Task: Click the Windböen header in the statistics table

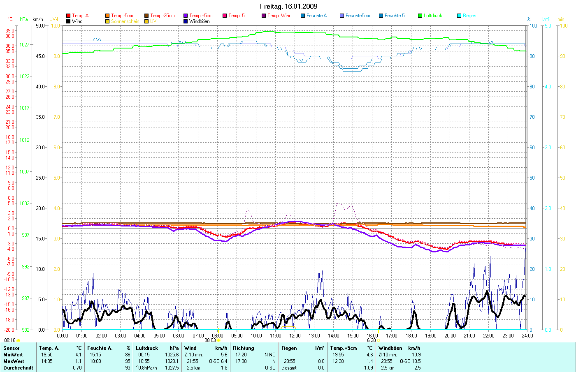Action: (x=390, y=348)
